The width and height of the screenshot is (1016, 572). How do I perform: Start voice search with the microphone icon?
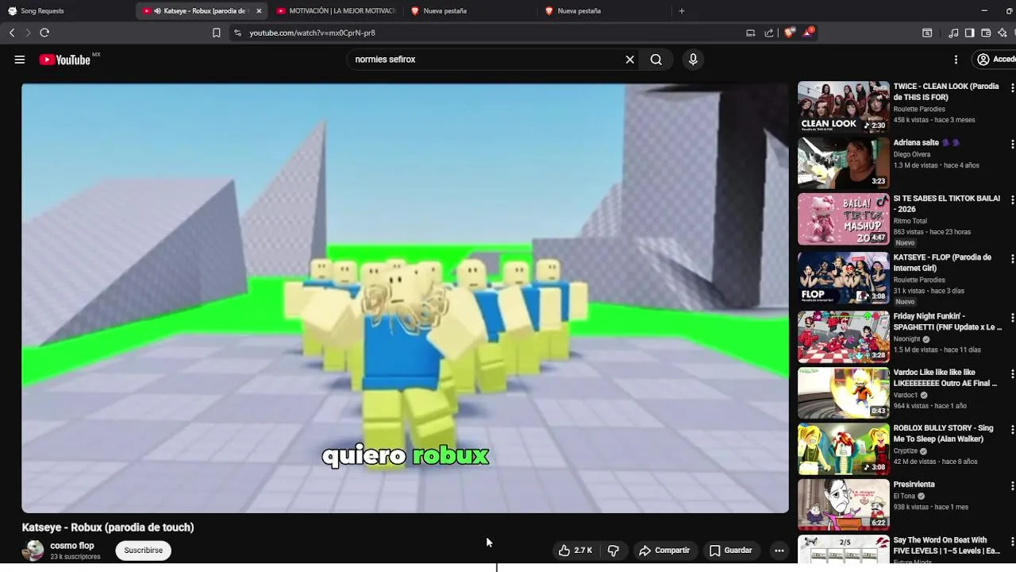693,60
